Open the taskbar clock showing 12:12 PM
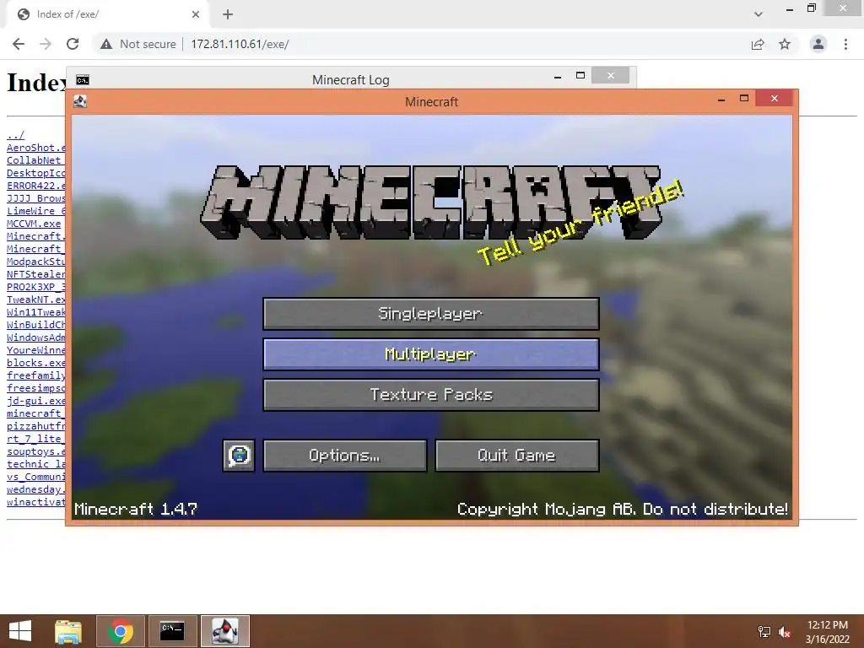The width and height of the screenshot is (864, 648). point(828,631)
